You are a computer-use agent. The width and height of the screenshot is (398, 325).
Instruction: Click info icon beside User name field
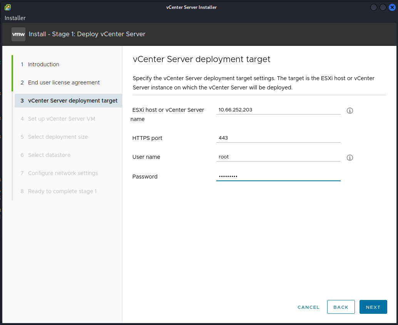click(350, 158)
